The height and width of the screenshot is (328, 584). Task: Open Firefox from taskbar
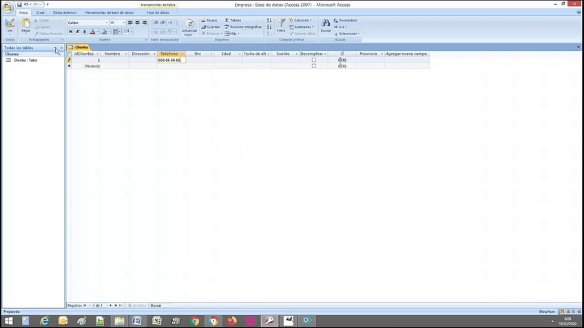[232, 320]
